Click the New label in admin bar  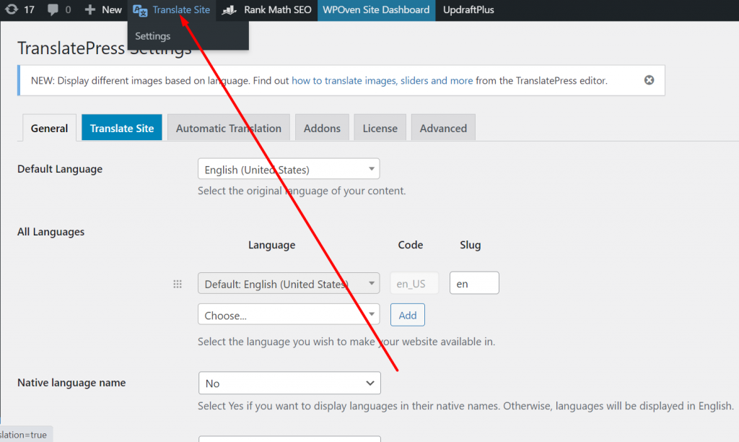[112, 10]
